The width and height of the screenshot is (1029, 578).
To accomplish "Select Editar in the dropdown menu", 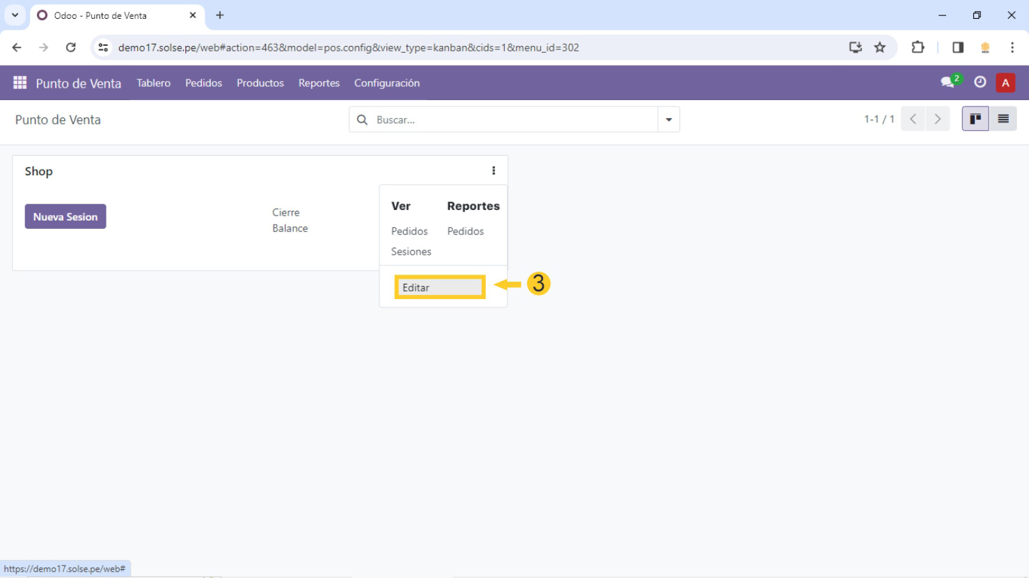I will 439,287.
